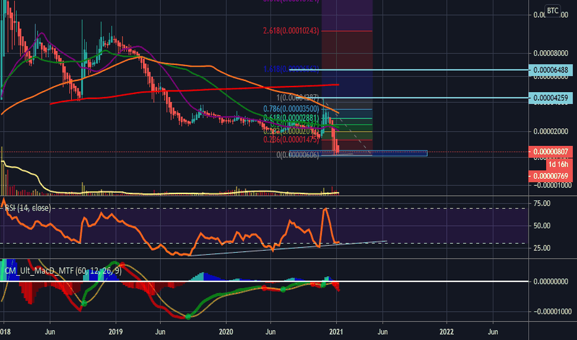577x340 pixels.
Task: Click the 0.00002000 price axis value
Action: [x=550, y=132]
